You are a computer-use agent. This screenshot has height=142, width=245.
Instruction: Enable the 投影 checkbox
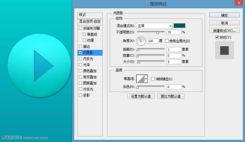(80, 95)
